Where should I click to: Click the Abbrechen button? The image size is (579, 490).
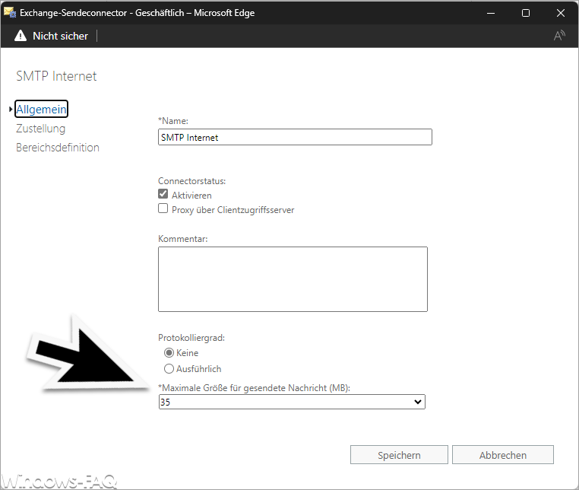(503, 455)
